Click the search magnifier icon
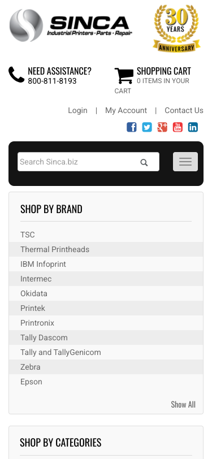This screenshot has height=459, width=212. [x=144, y=162]
